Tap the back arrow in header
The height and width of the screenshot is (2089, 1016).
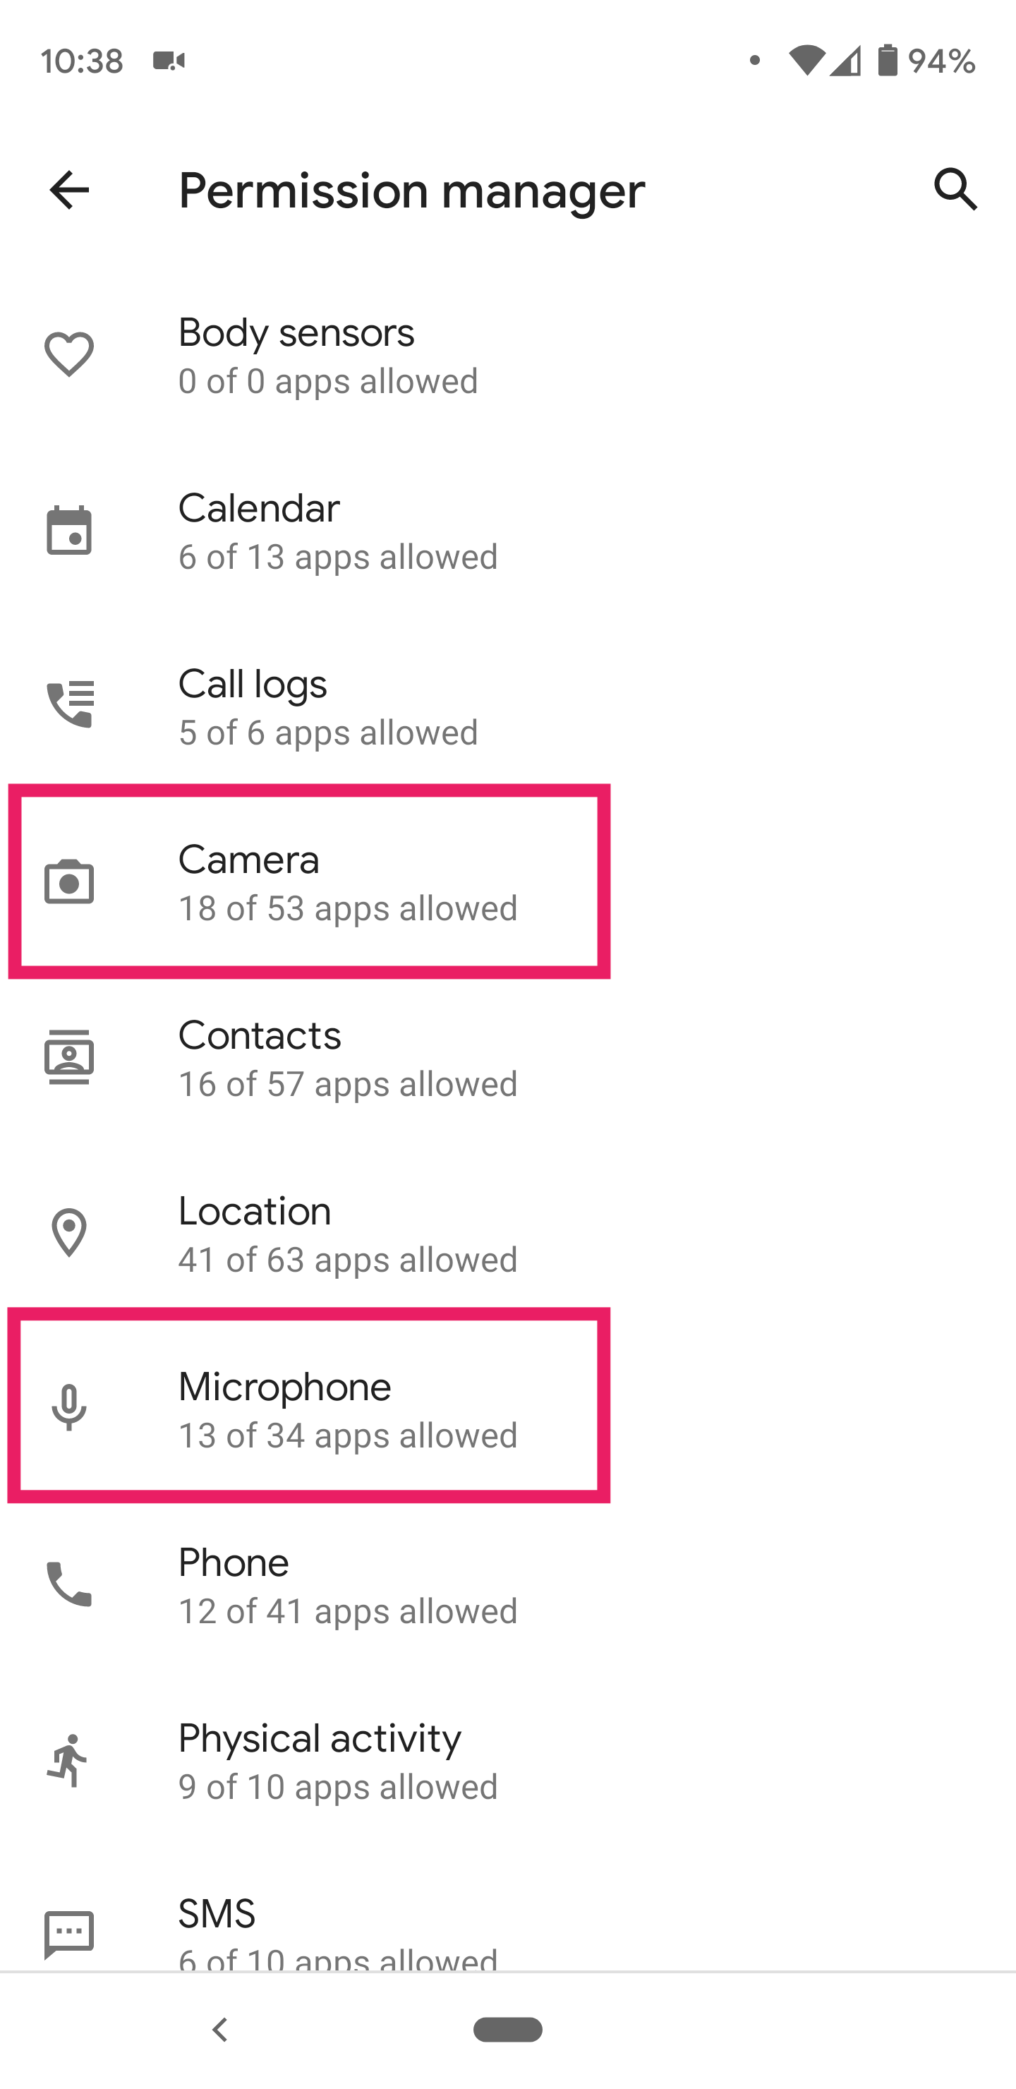click(69, 191)
